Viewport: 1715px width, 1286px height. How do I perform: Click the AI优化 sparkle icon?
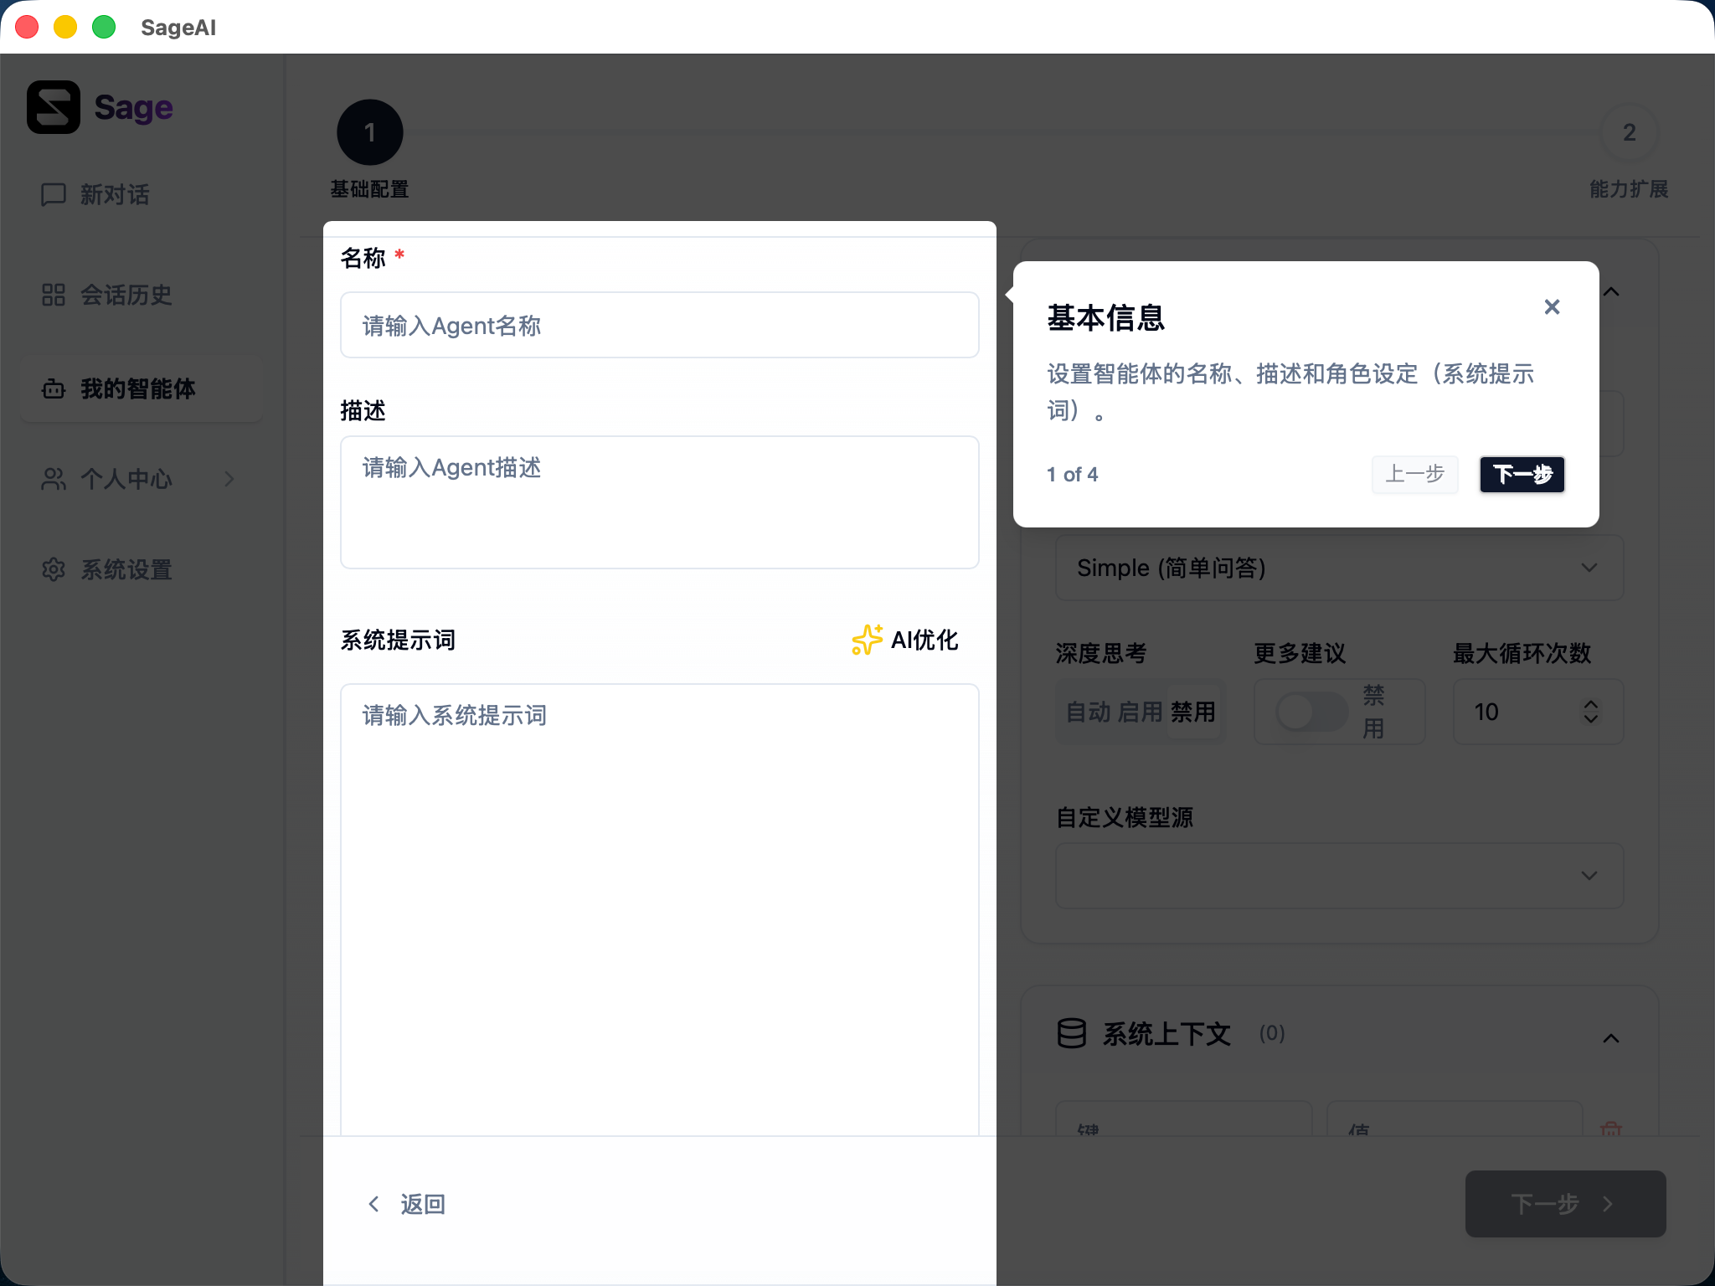867,640
